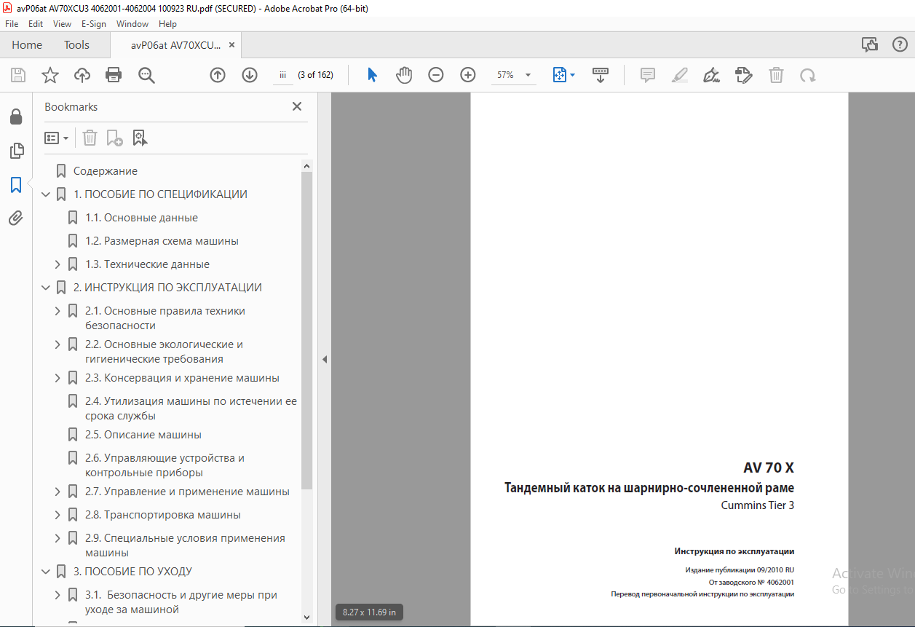Viewport: 915px width, 627px height.
Task: Click the Save file icon
Action: tap(18, 75)
